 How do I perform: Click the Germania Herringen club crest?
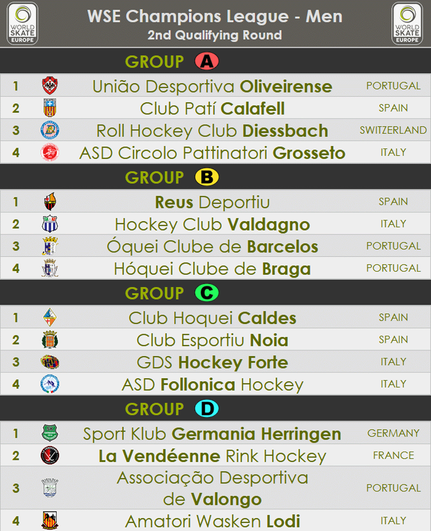(x=50, y=433)
